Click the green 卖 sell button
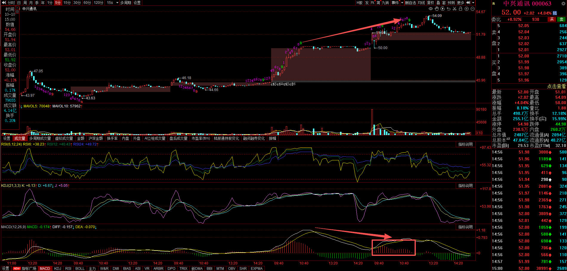 tap(562, 19)
